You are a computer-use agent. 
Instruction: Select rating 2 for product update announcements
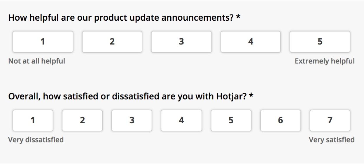tap(112, 42)
